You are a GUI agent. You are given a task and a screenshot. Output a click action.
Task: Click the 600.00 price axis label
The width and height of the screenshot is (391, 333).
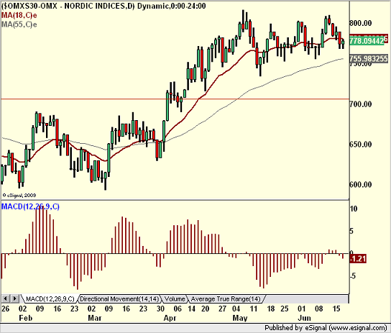tap(361, 185)
